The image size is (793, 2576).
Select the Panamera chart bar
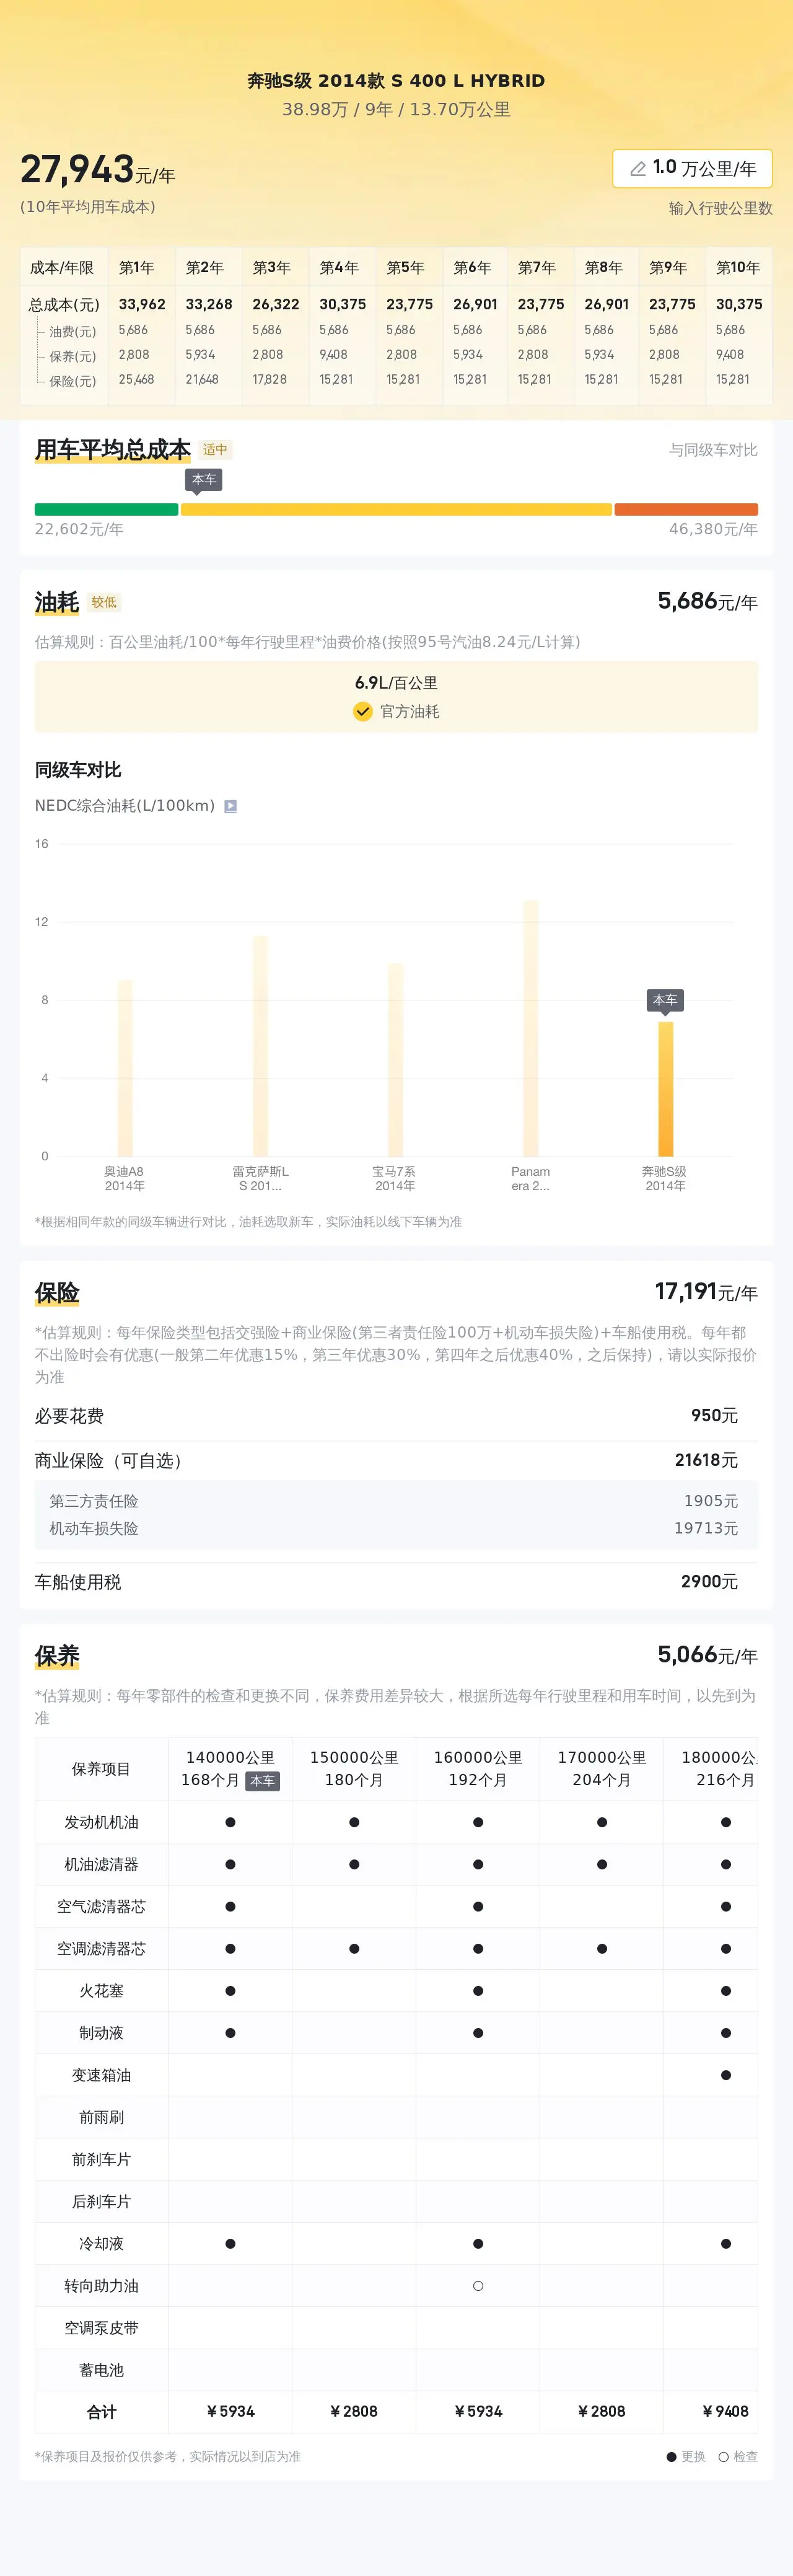point(531,1028)
